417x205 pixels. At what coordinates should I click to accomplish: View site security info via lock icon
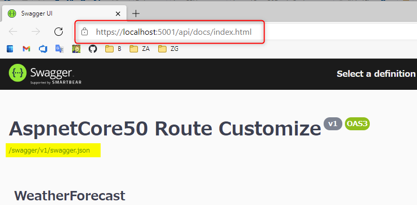tap(85, 32)
